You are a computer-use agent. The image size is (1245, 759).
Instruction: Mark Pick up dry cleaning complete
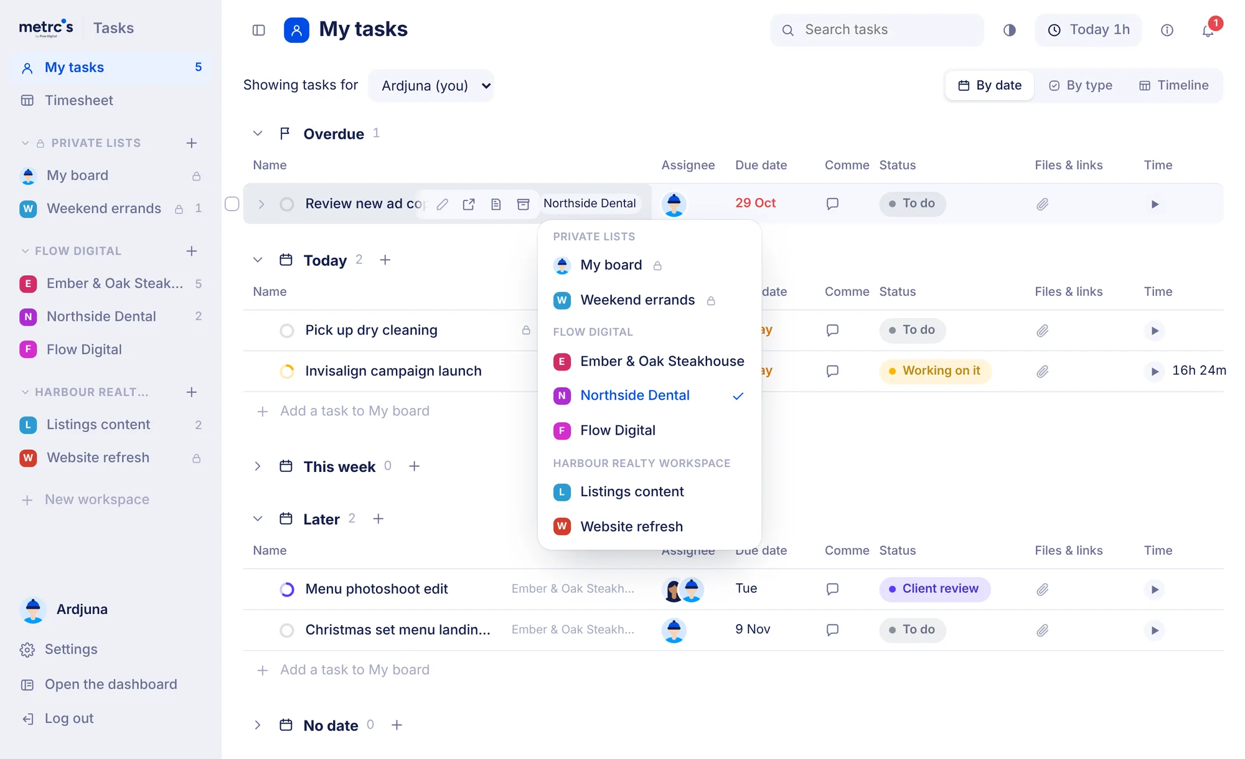287,331
